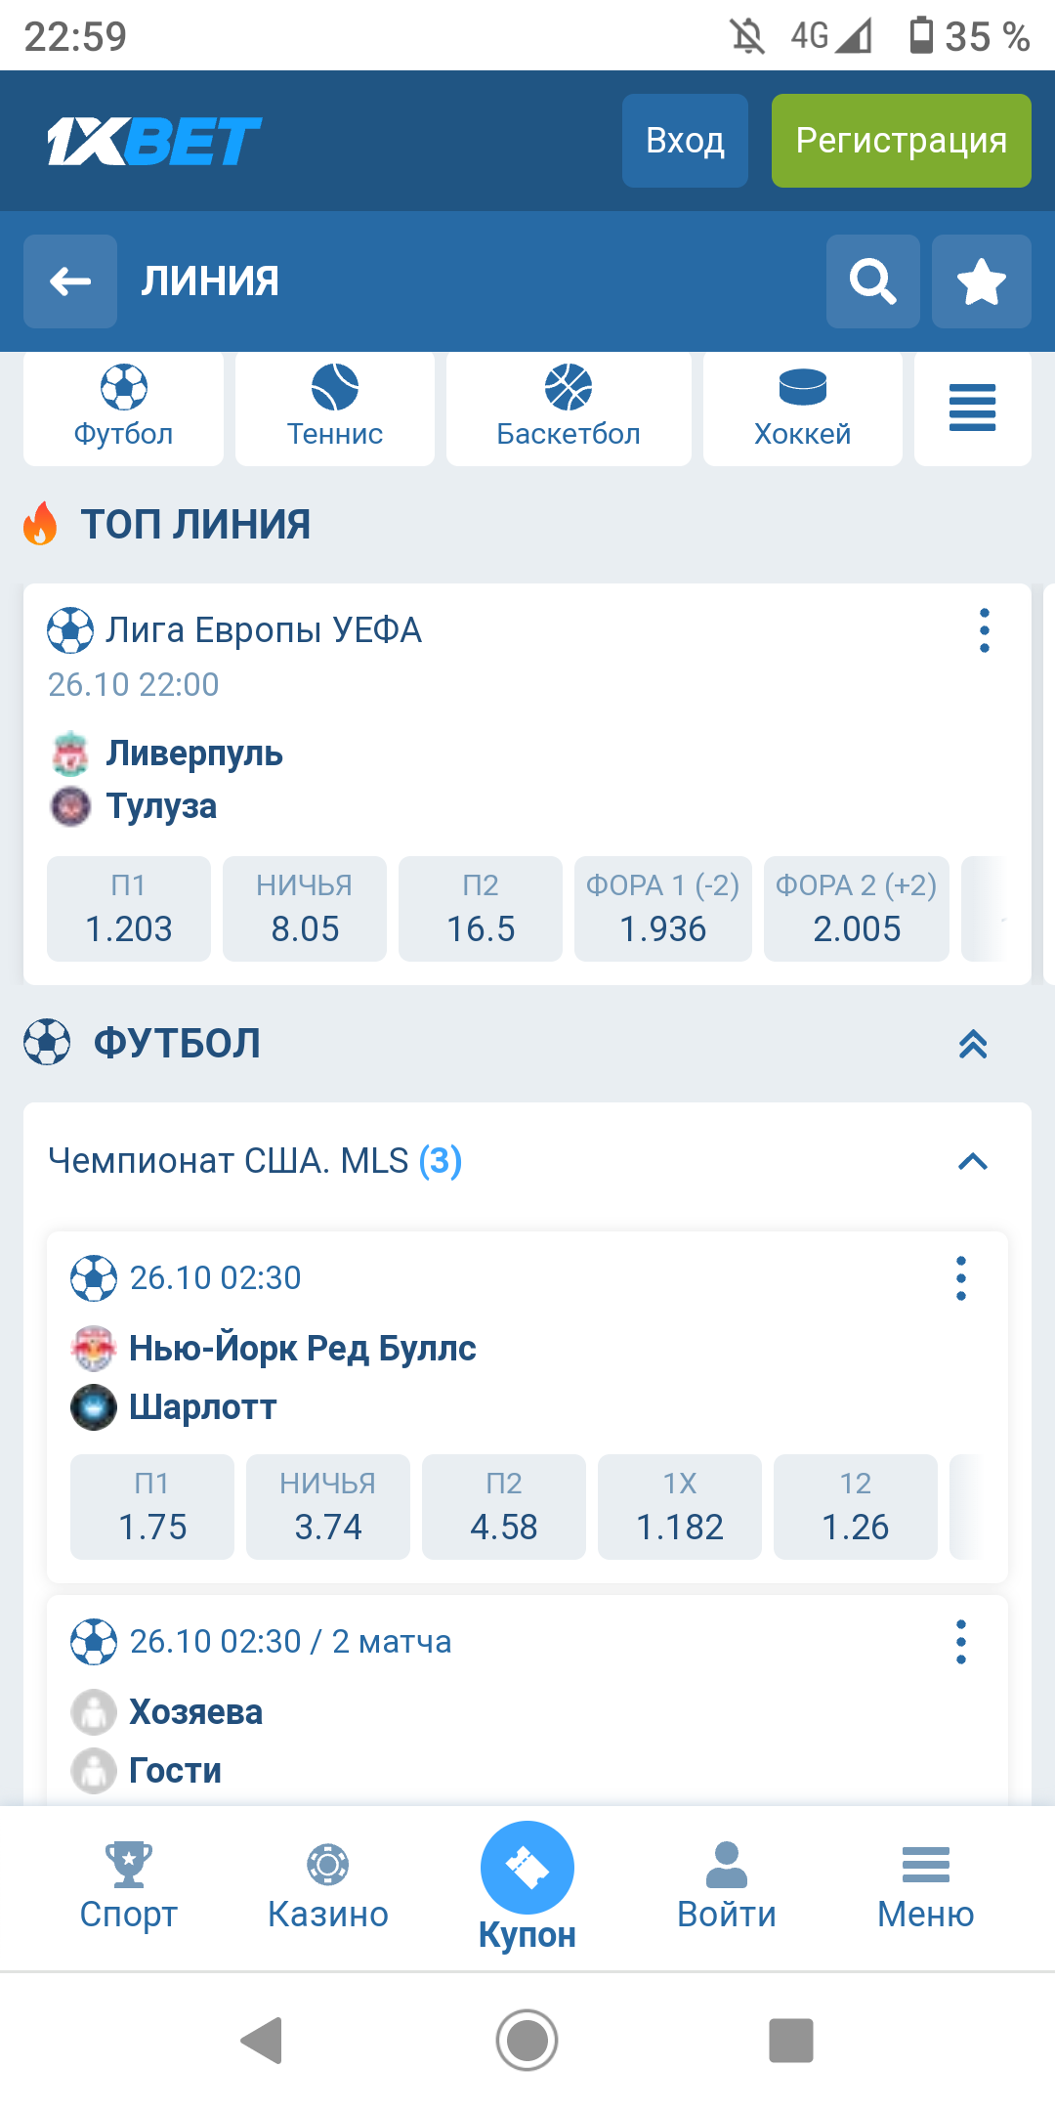The height and width of the screenshot is (2111, 1055).
Task: Select the Футбол sport tab
Action: (124, 409)
